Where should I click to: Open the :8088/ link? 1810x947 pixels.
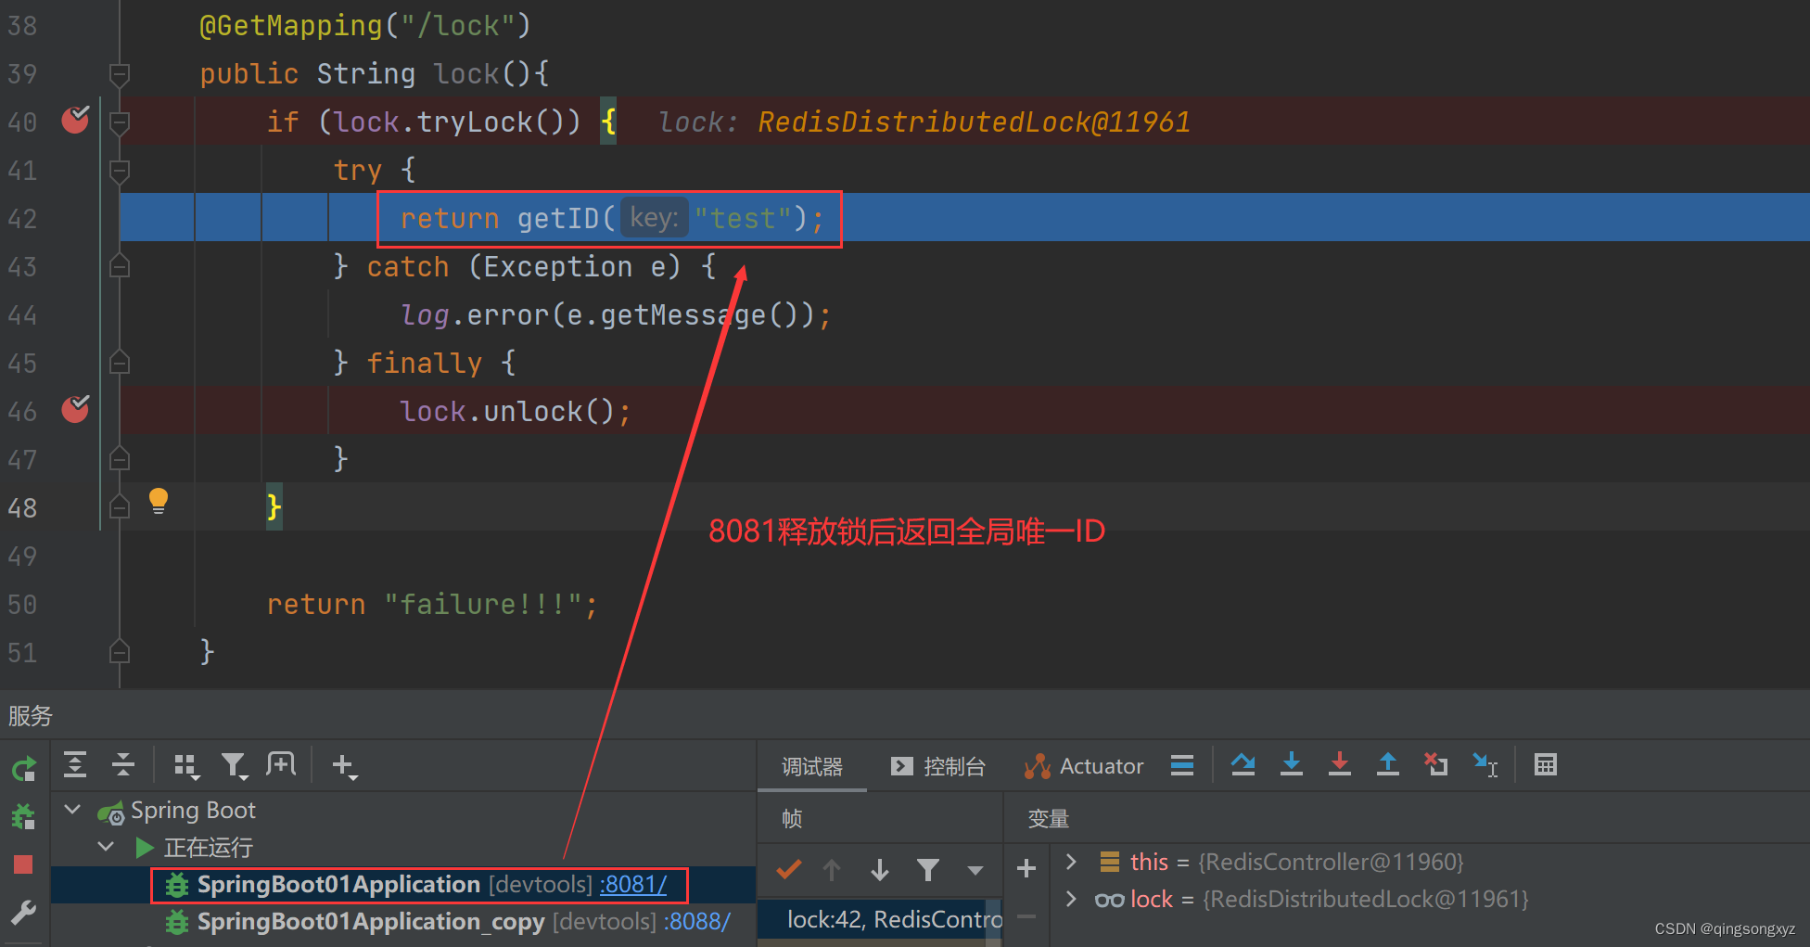pos(697,921)
